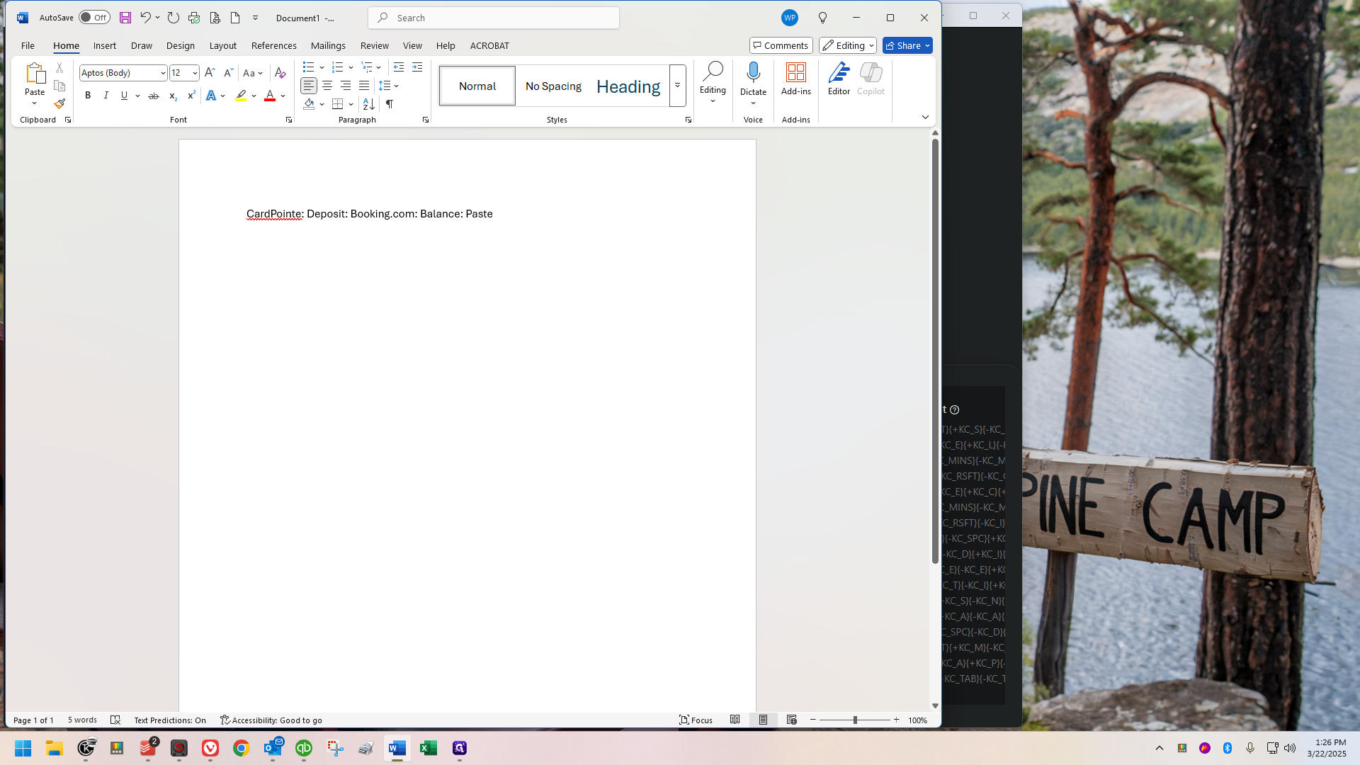Expand the font size dropdown
This screenshot has width=1360, height=765.
click(195, 73)
